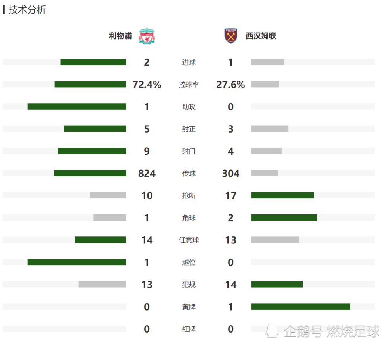Open the 西汉姆联 team name link

pos(261,36)
